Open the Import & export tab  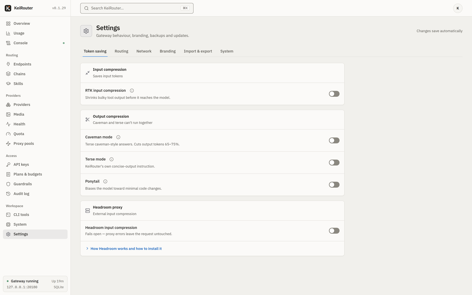pos(198,51)
